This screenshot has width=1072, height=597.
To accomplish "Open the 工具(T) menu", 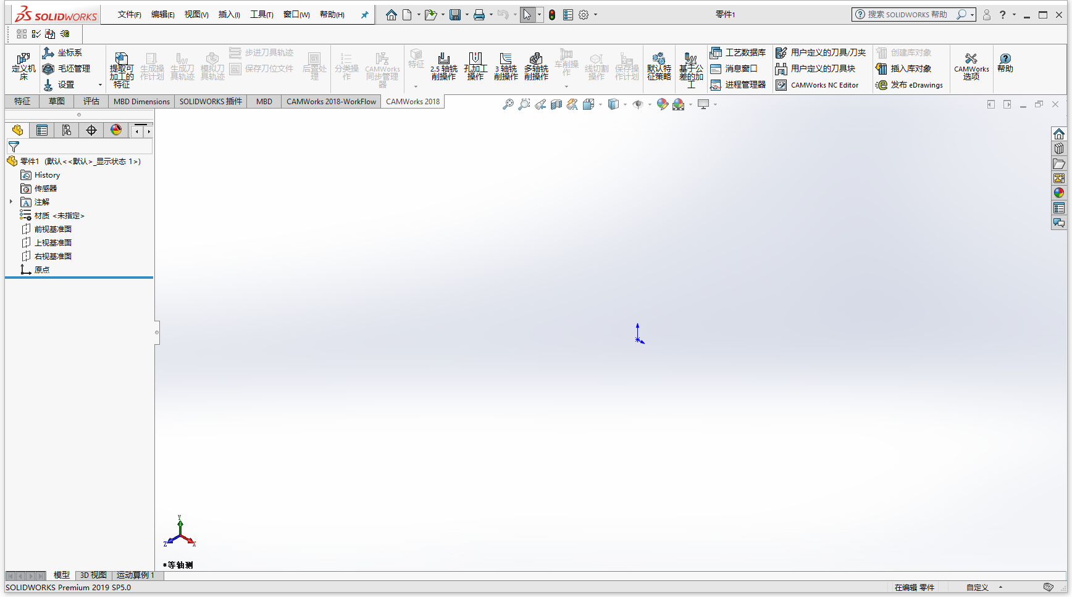I will pos(262,15).
